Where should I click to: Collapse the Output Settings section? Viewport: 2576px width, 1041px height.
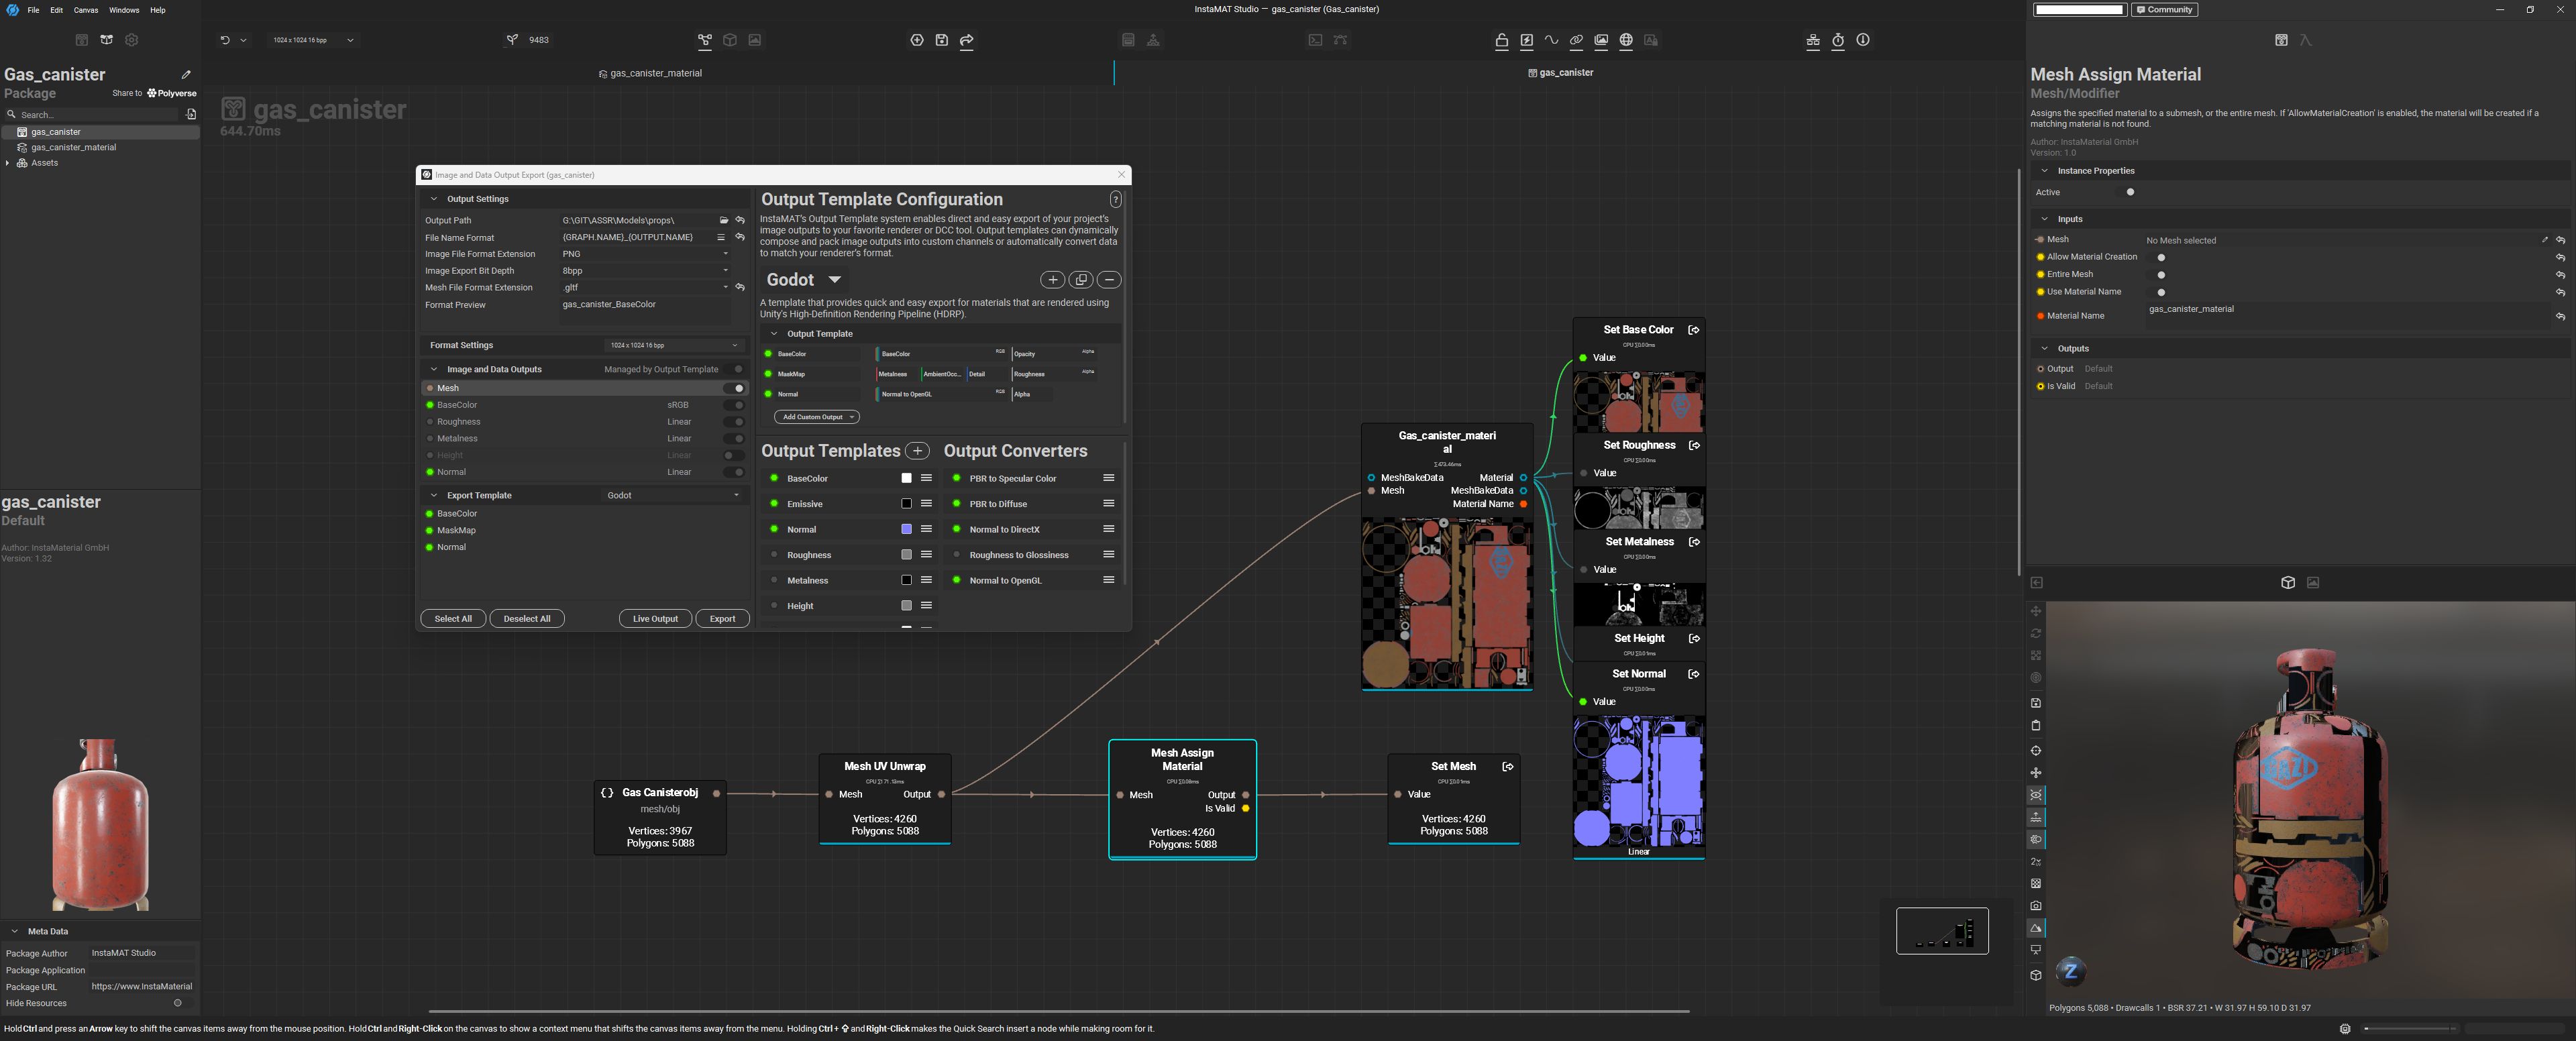coord(434,199)
